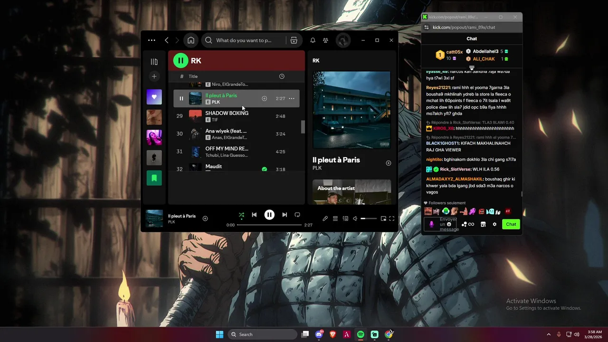Open Liked Songs in sidebar
Viewport: 608px width, 342px height.
[x=154, y=97]
